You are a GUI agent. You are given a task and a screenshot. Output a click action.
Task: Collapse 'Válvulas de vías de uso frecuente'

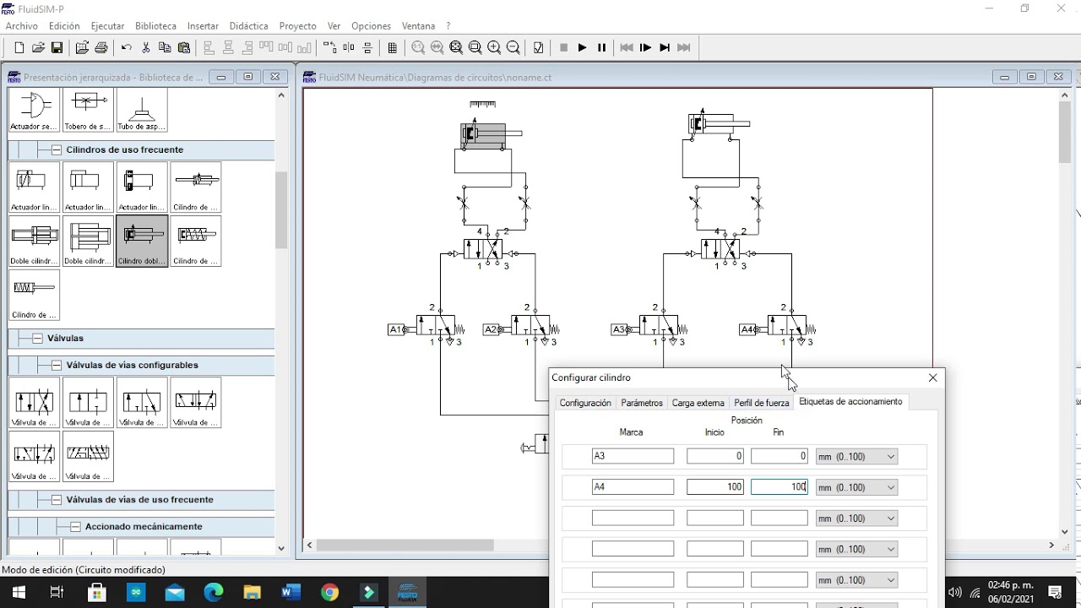pos(57,499)
